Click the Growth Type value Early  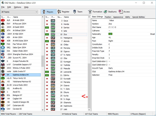click(x=110, y=68)
